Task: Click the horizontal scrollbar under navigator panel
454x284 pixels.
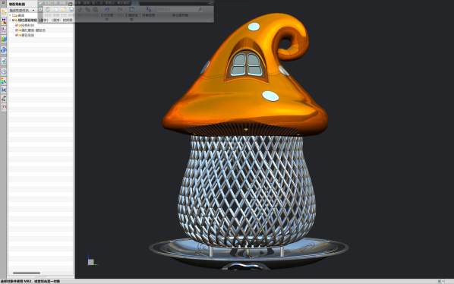Action: pyautogui.click(x=27, y=273)
